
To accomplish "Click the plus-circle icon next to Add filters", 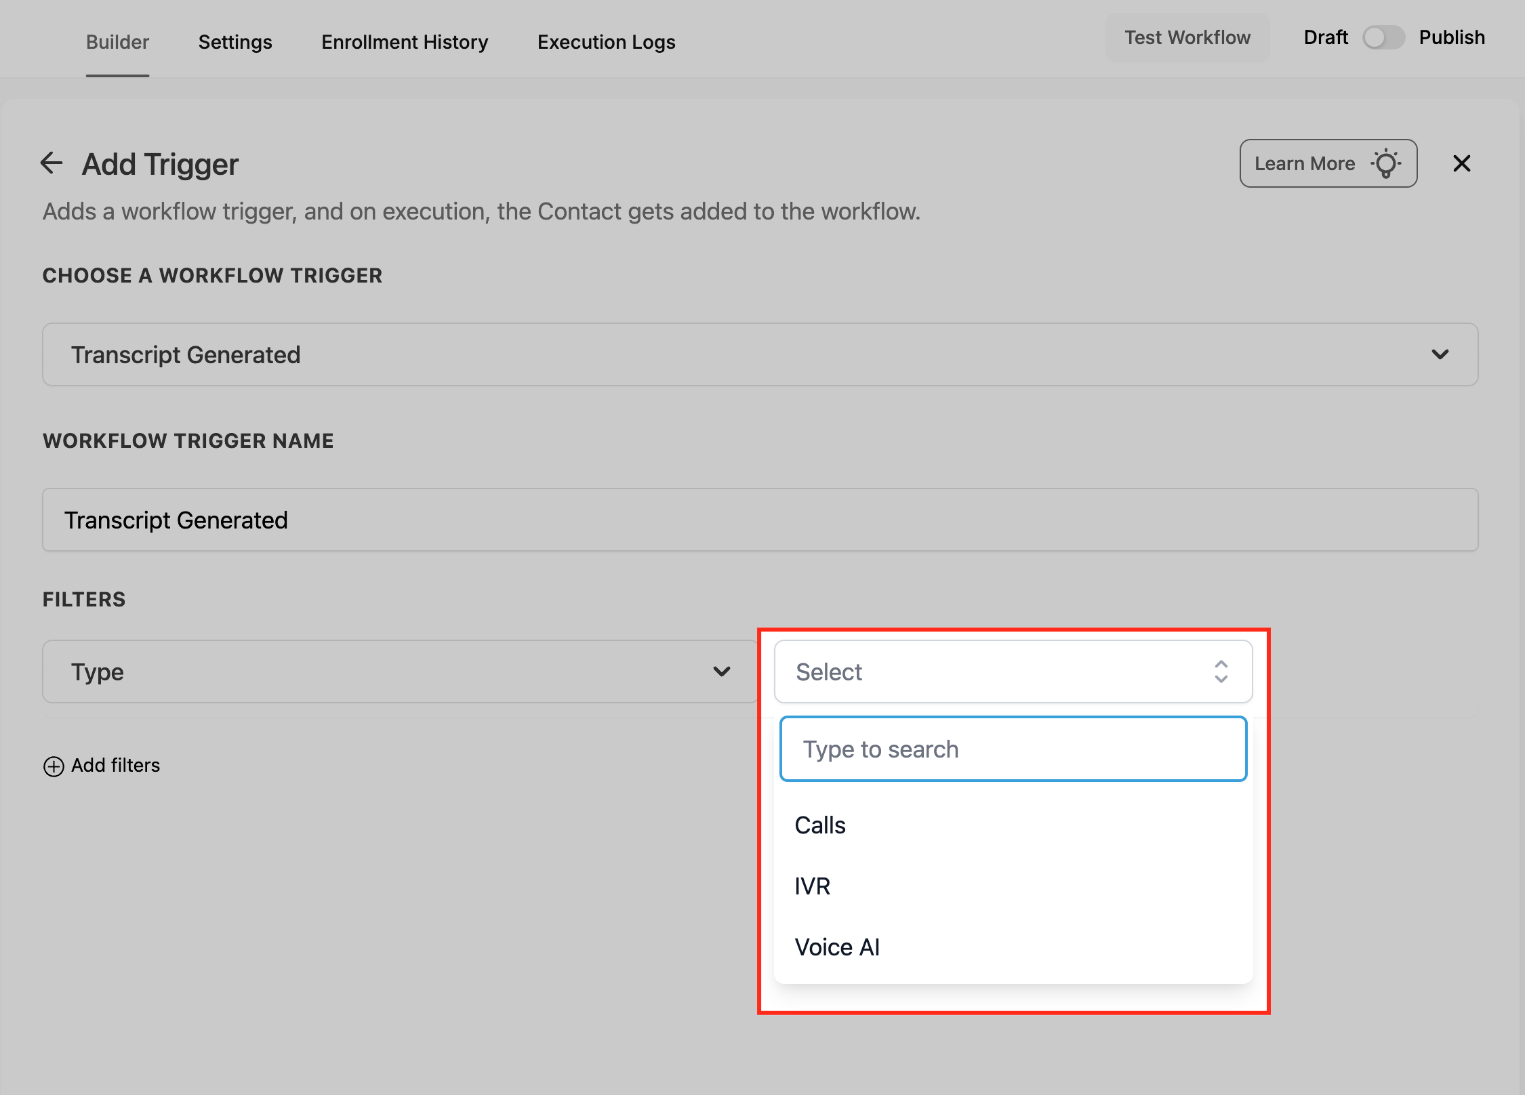I will tap(54, 766).
